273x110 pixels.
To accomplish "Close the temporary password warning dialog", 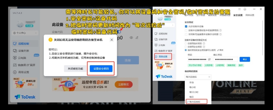I will click(112, 40).
